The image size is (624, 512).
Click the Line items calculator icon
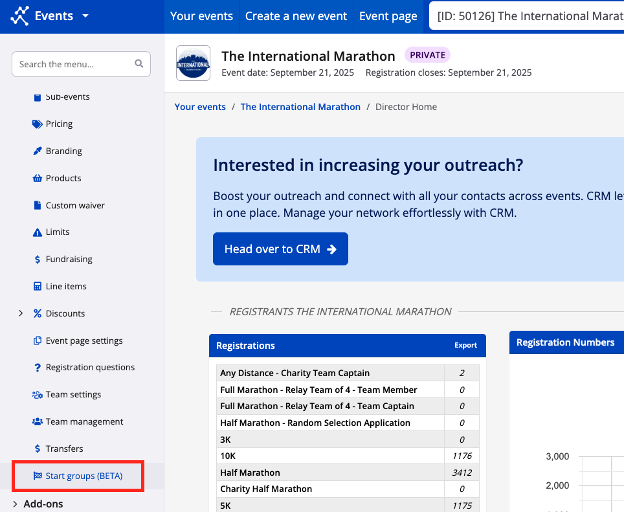click(38, 286)
